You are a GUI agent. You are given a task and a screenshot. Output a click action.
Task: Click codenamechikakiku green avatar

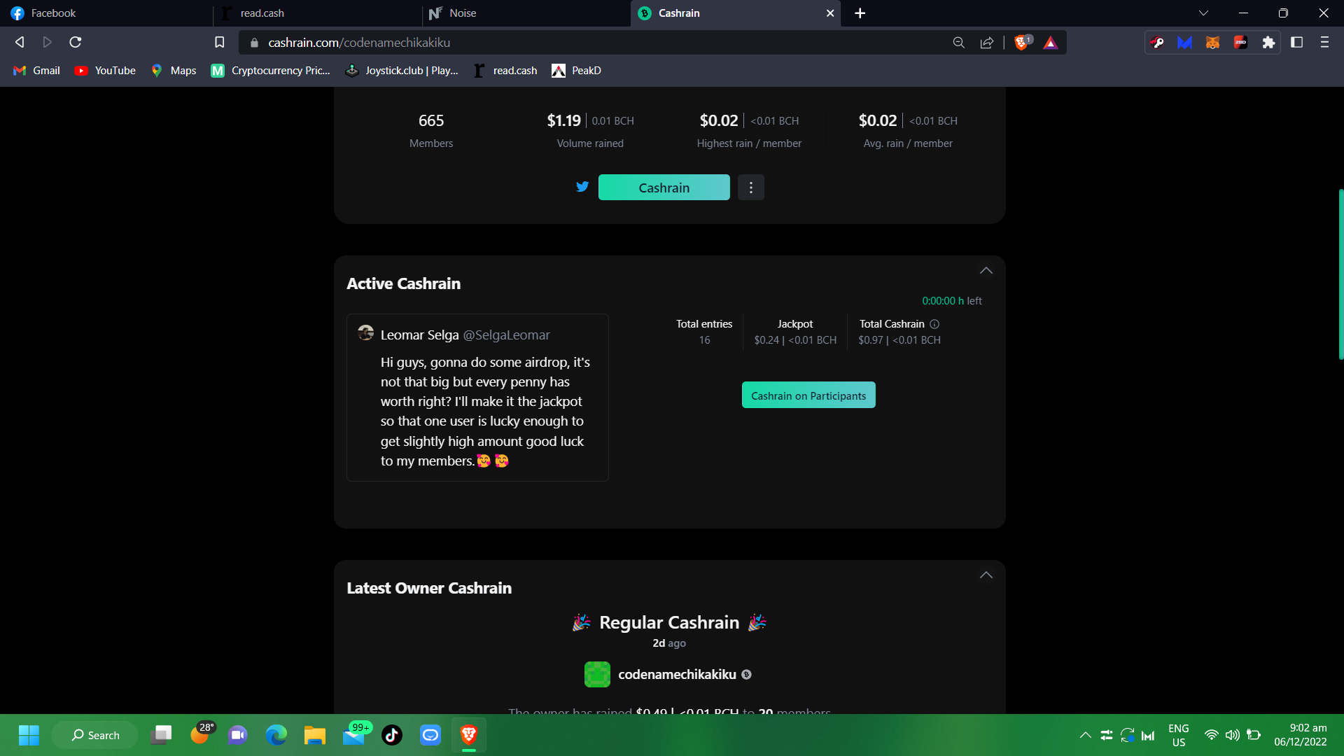[x=597, y=675]
